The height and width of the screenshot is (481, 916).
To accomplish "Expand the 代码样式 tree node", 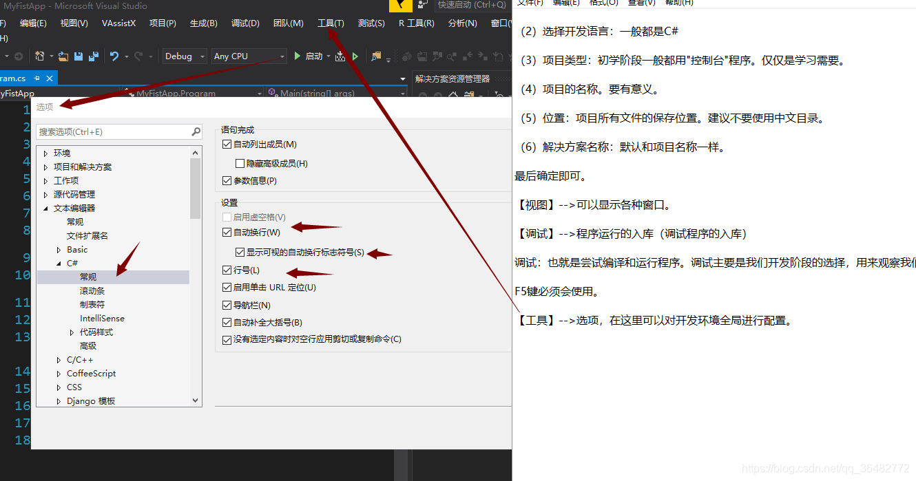I will (x=72, y=332).
